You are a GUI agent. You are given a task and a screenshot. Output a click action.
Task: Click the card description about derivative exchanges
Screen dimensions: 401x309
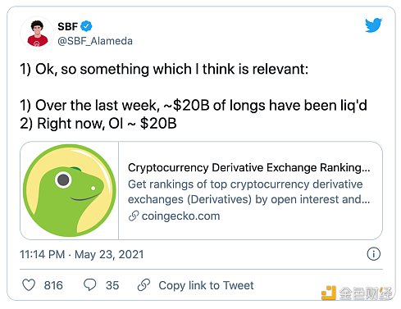coord(248,192)
